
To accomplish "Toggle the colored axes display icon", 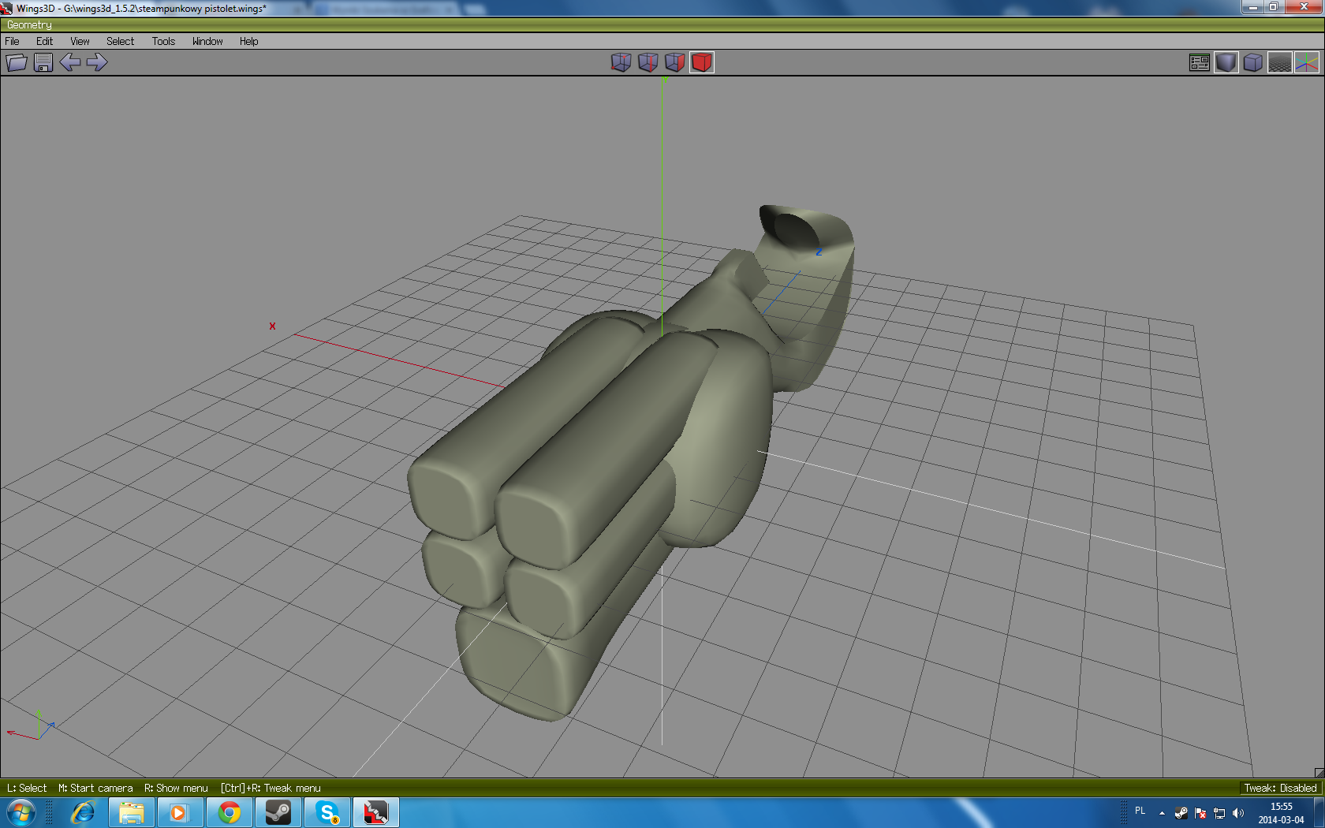I will coord(1307,62).
